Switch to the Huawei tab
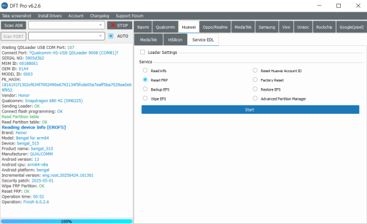 point(188,27)
